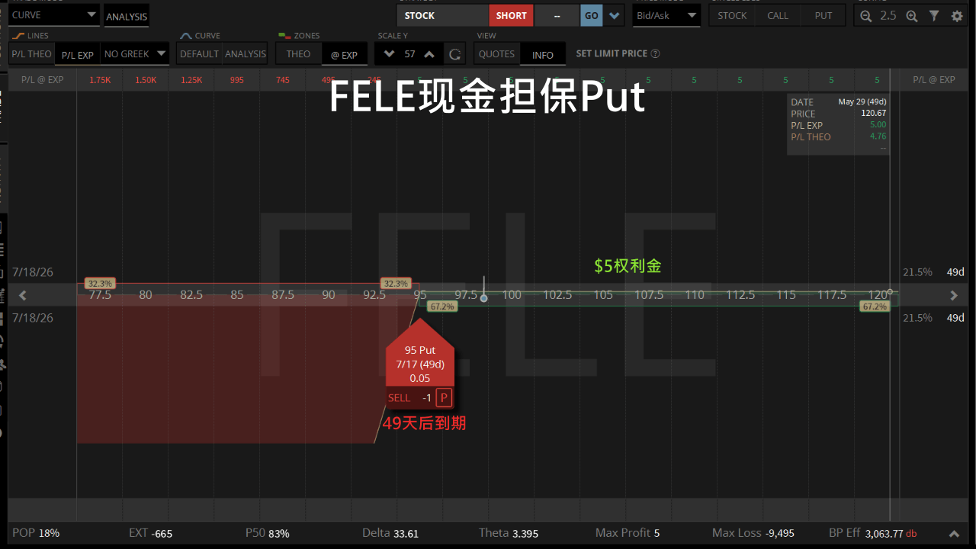This screenshot has width=976, height=549.
Task: Select ANALYSIS curve mode
Action: tap(246, 54)
